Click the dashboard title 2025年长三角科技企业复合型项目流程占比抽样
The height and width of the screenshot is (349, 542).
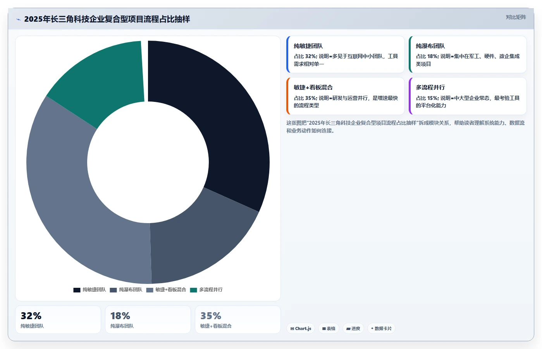coord(107,19)
